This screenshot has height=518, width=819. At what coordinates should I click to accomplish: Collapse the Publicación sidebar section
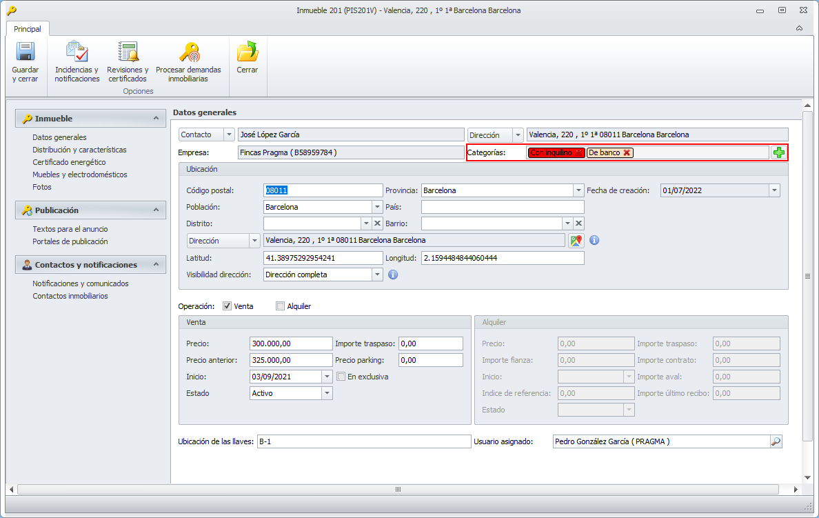coord(156,210)
